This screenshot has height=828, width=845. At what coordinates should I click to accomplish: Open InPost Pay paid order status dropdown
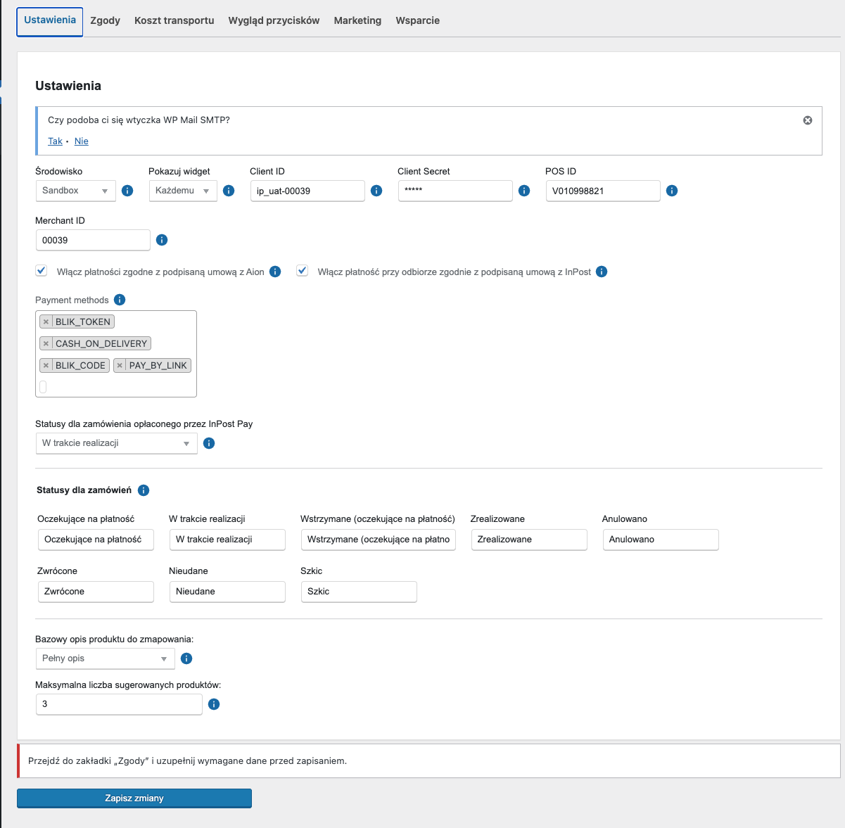tap(116, 443)
